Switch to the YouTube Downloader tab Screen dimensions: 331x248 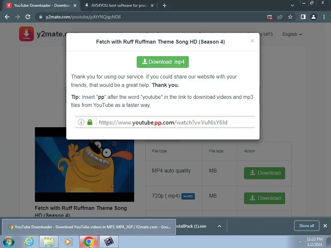click(x=42, y=5)
